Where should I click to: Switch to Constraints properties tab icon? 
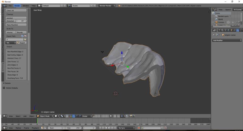(x=234, y=30)
